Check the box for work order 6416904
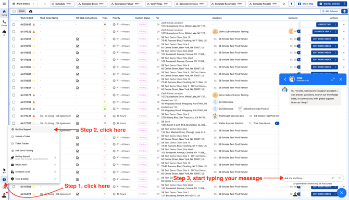The height and width of the screenshot is (200, 349). pos(14,186)
